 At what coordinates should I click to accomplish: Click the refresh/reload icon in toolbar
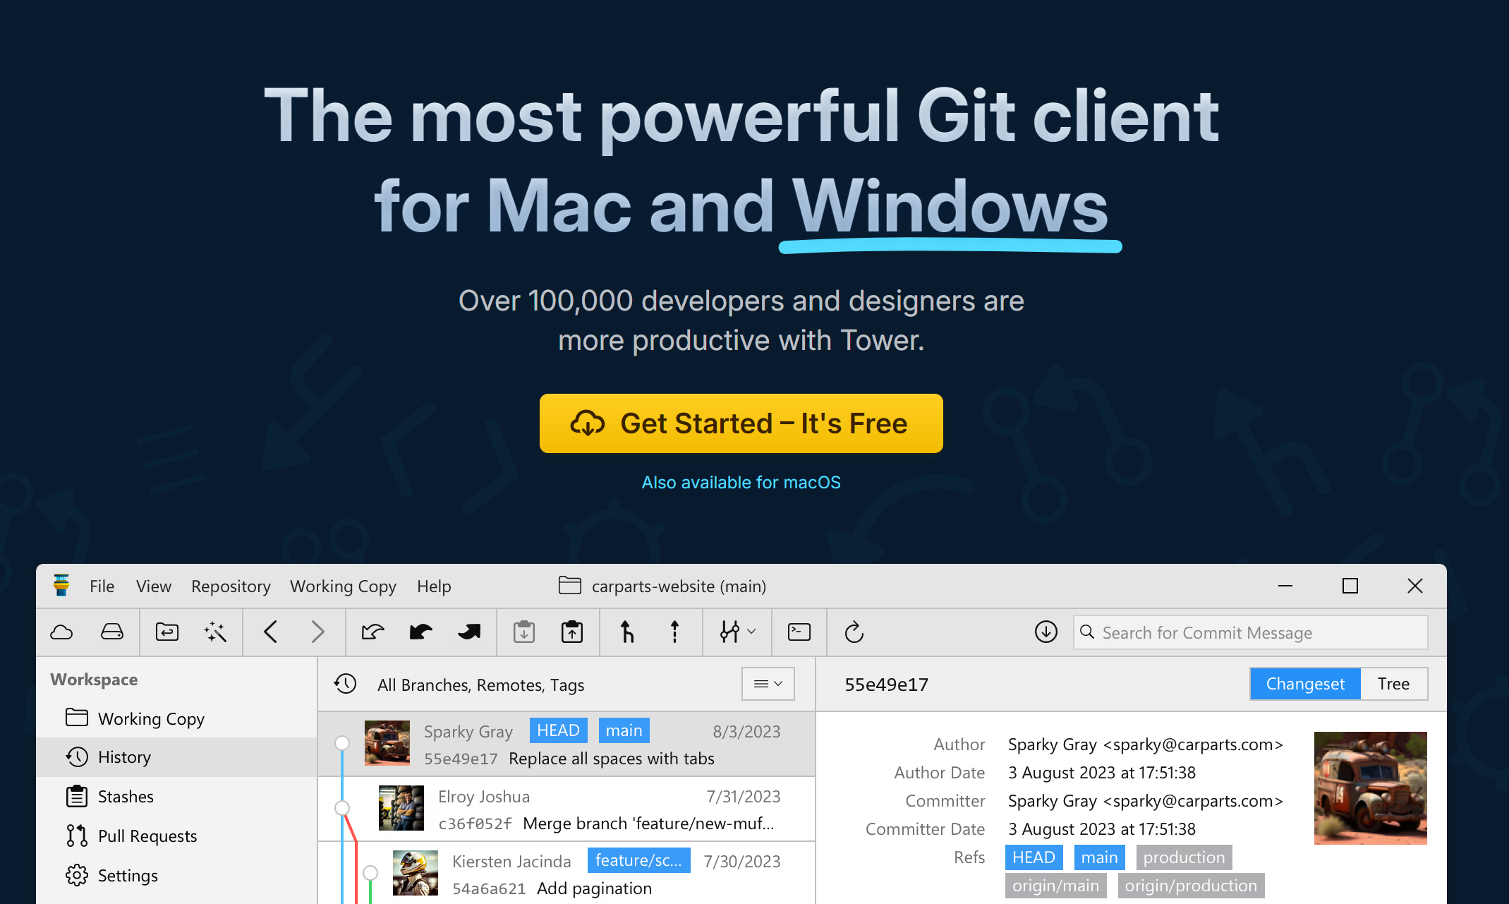tap(854, 632)
